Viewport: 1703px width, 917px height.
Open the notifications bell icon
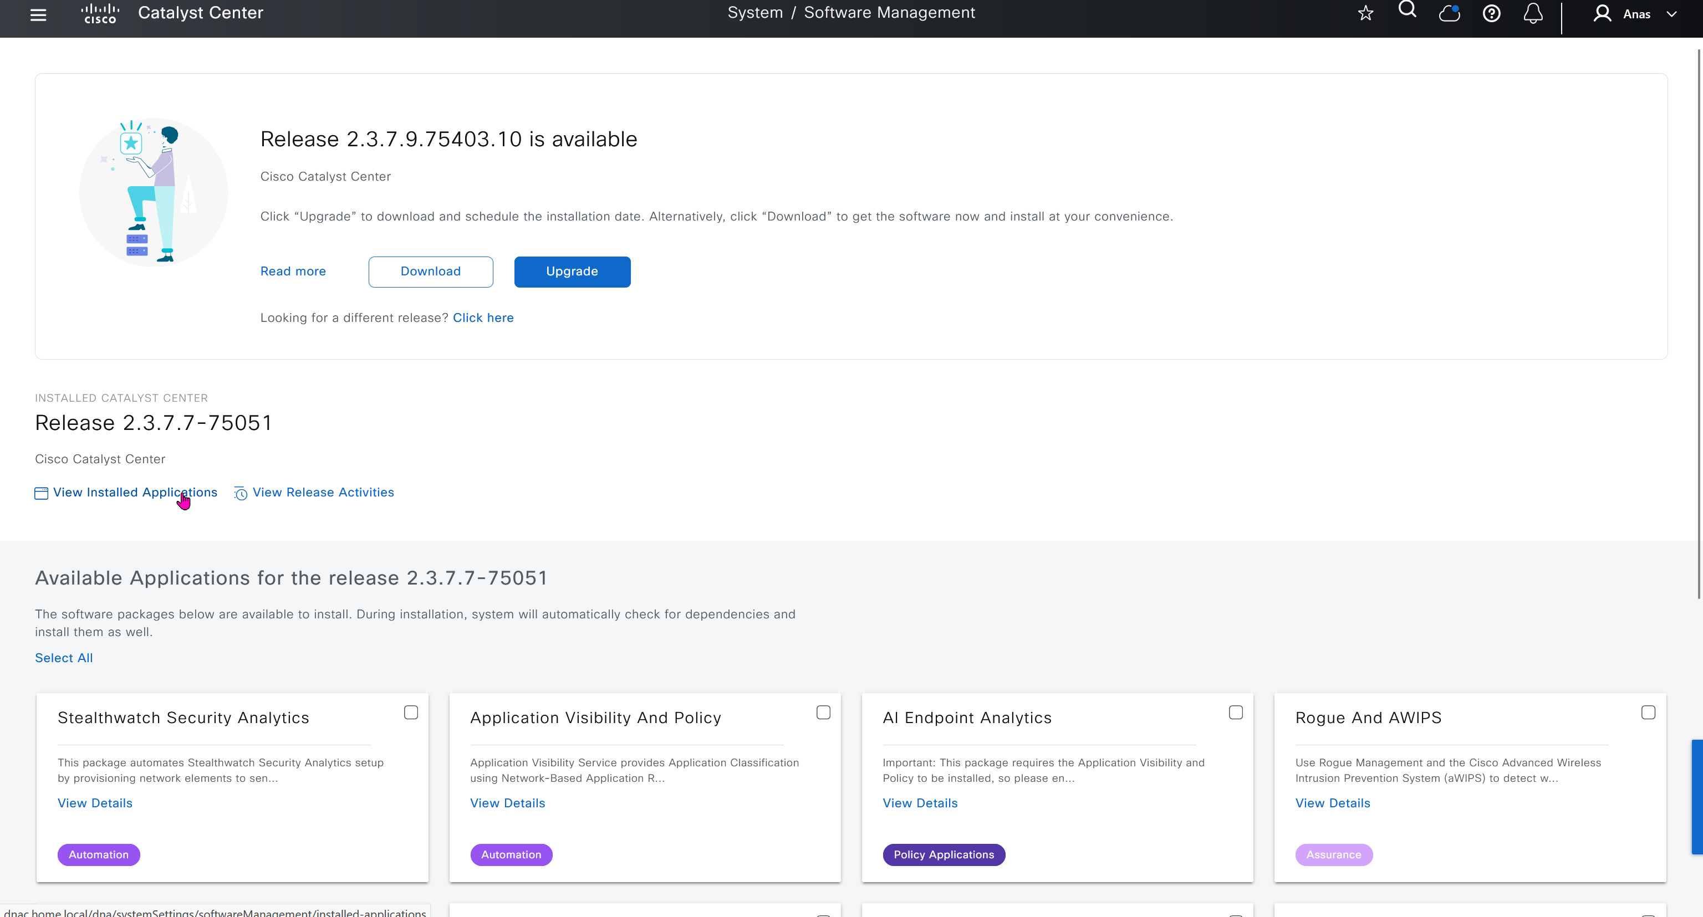click(x=1533, y=14)
